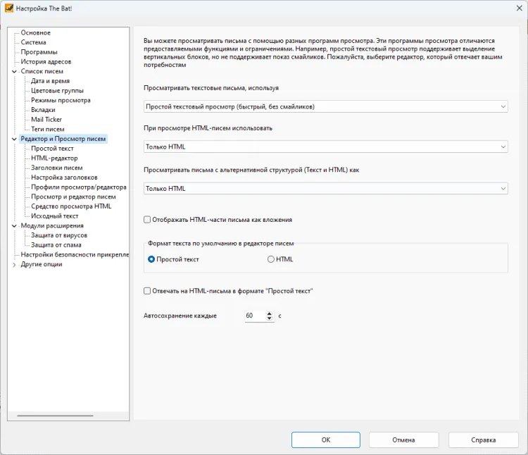Select Настройки безопасности прикреплений item
Viewport: 528px width, 455px height.
[x=75, y=254]
